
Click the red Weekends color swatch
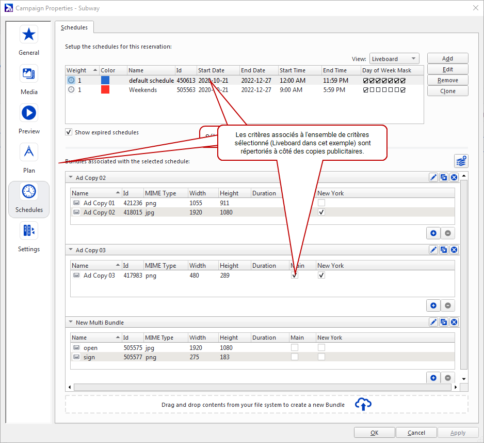tap(105, 90)
